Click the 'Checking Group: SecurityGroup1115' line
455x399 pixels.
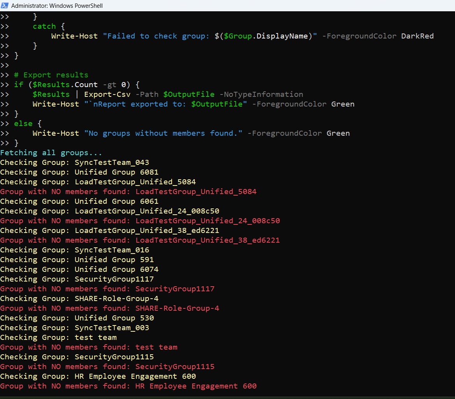tap(77, 357)
